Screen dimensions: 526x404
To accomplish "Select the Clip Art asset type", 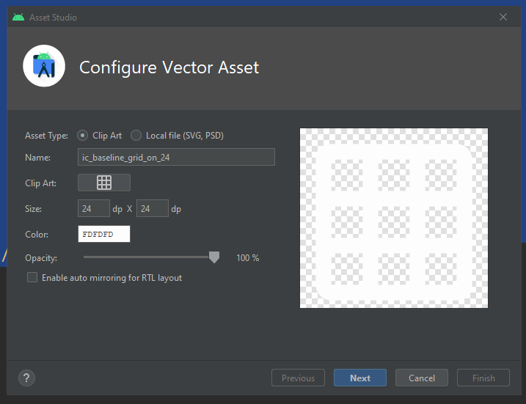I will 82,136.
